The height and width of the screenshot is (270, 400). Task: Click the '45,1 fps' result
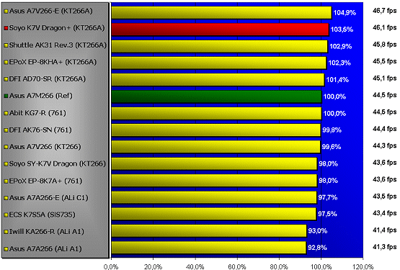click(385, 78)
